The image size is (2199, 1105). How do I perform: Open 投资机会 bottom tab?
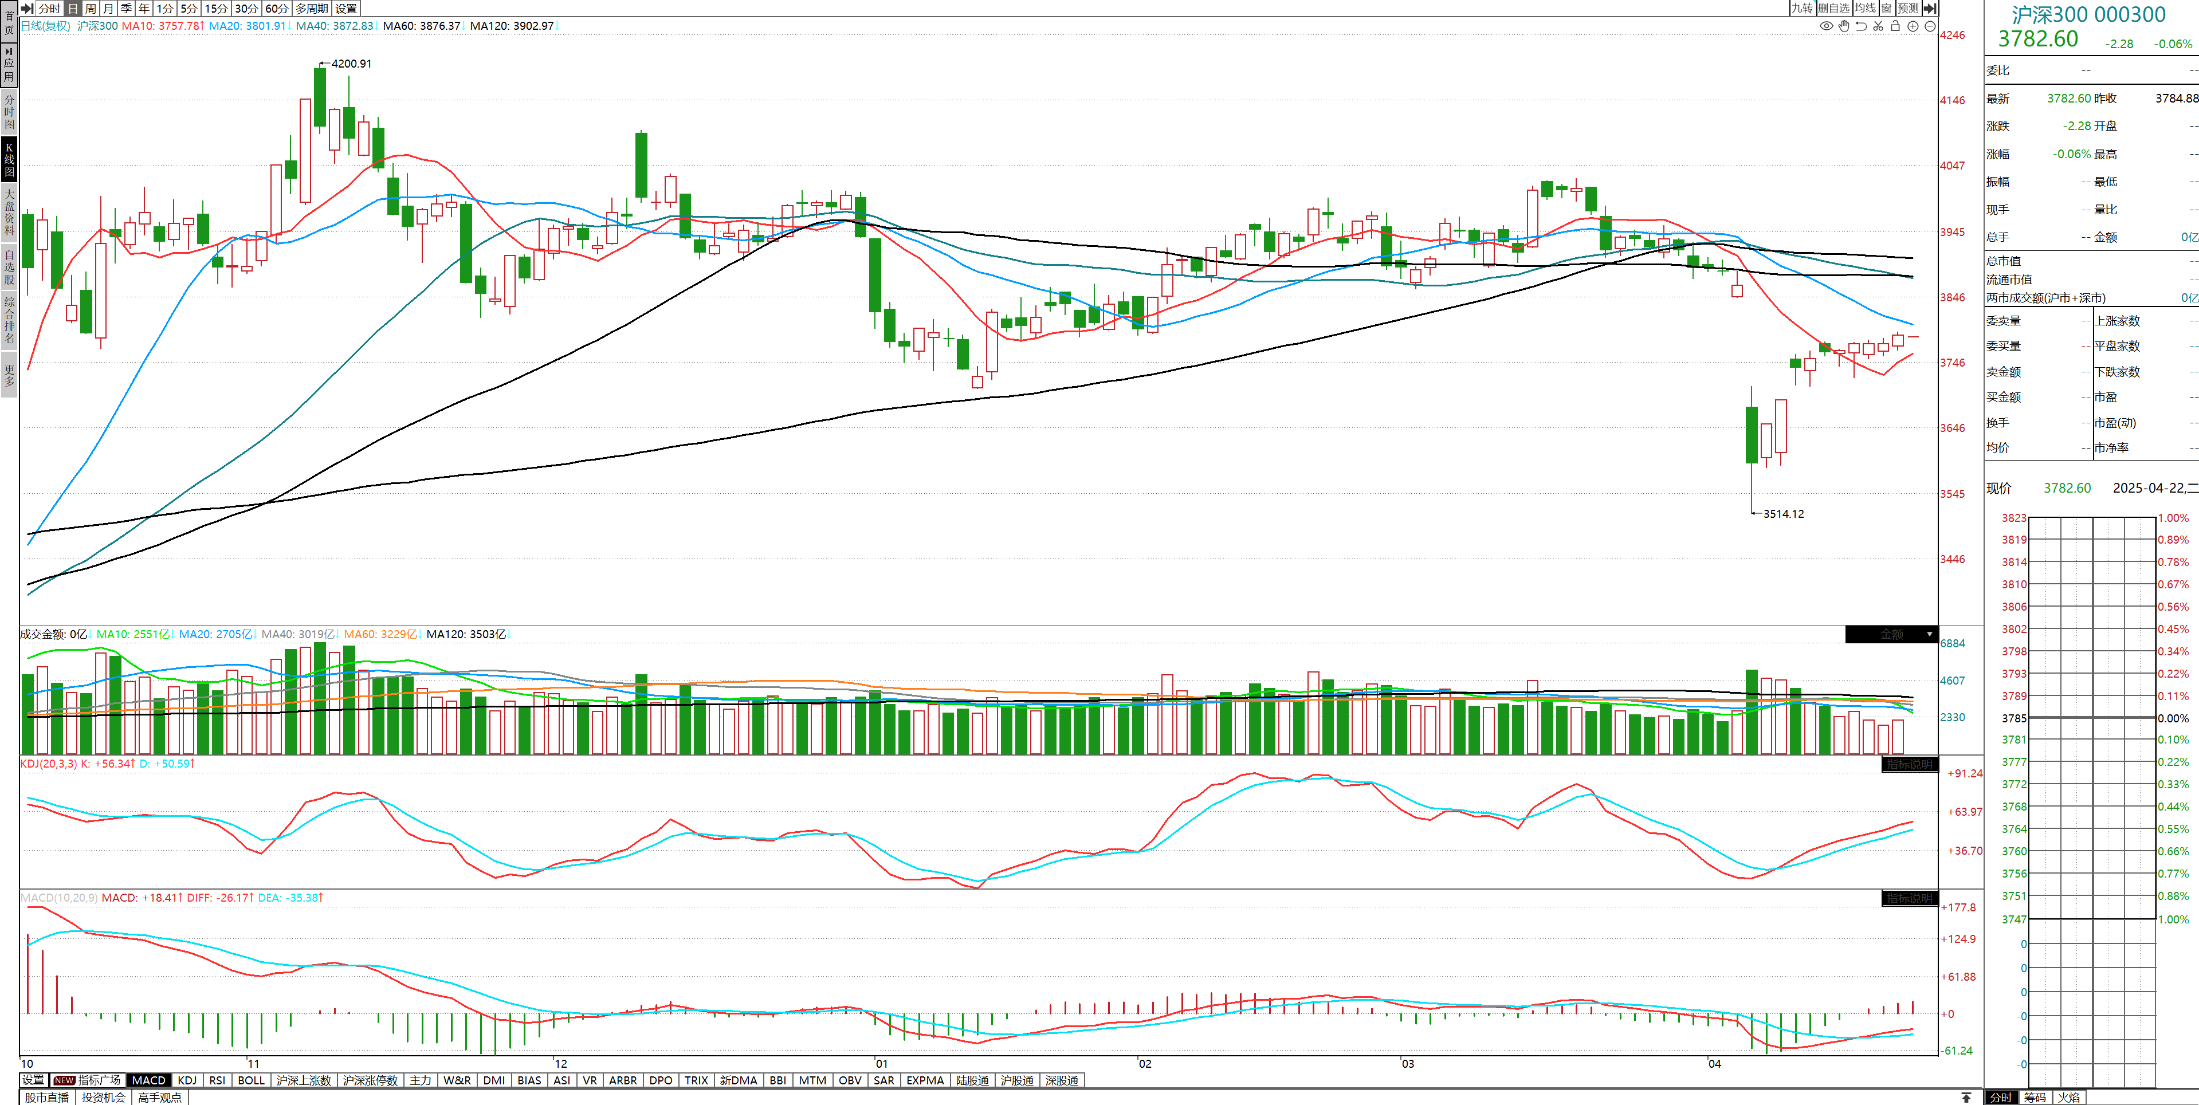[x=103, y=1098]
